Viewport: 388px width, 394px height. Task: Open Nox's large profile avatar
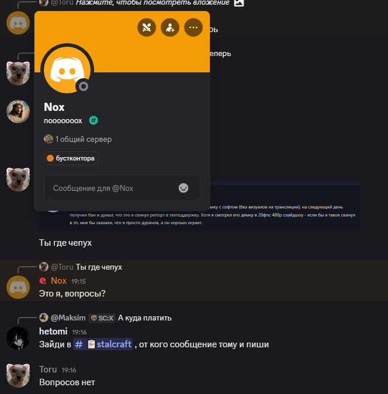click(x=67, y=70)
